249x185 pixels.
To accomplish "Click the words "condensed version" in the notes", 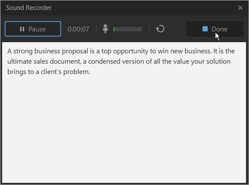I will click(116, 62).
